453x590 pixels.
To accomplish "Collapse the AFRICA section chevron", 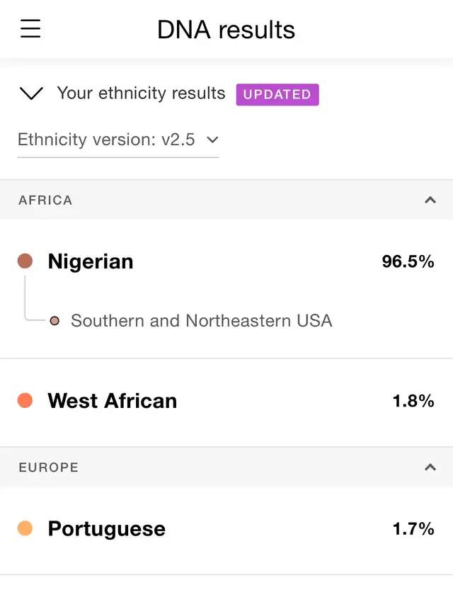I will (430, 200).
